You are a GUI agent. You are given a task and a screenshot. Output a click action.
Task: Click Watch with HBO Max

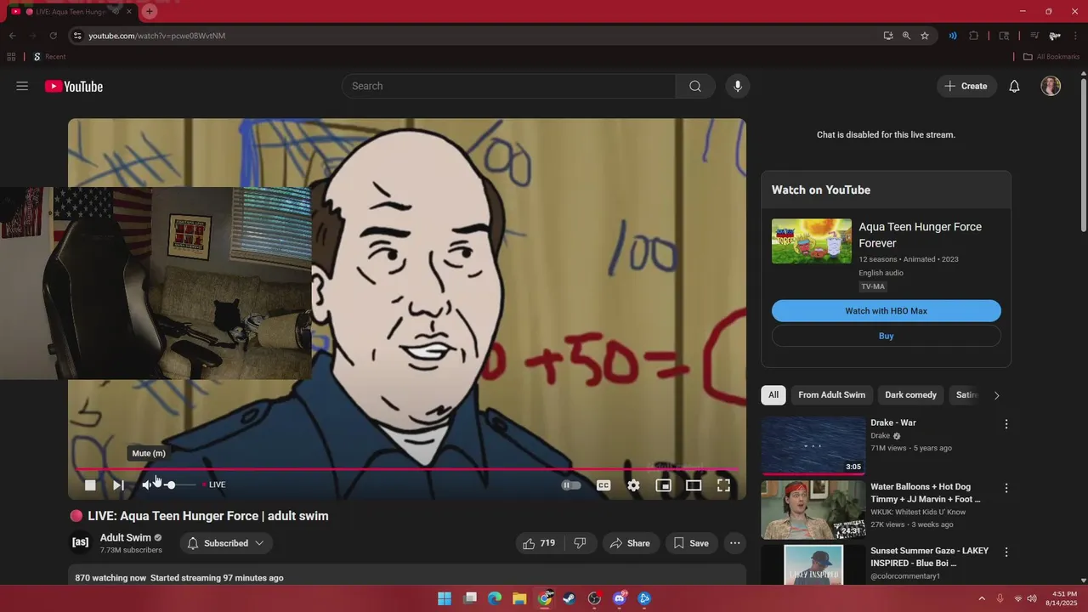click(x=886, y=311)
